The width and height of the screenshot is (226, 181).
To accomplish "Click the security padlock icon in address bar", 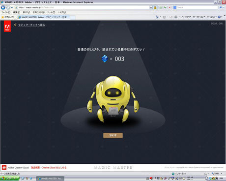I will [x=155, y=7].
